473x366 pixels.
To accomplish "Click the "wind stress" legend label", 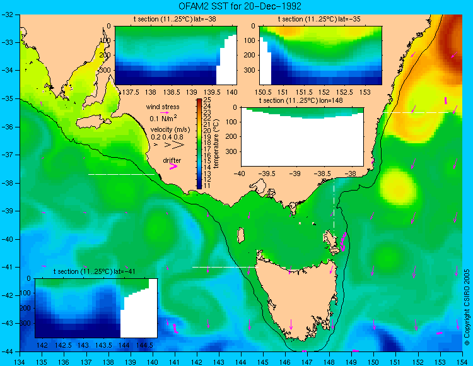I will pos(163,107).
